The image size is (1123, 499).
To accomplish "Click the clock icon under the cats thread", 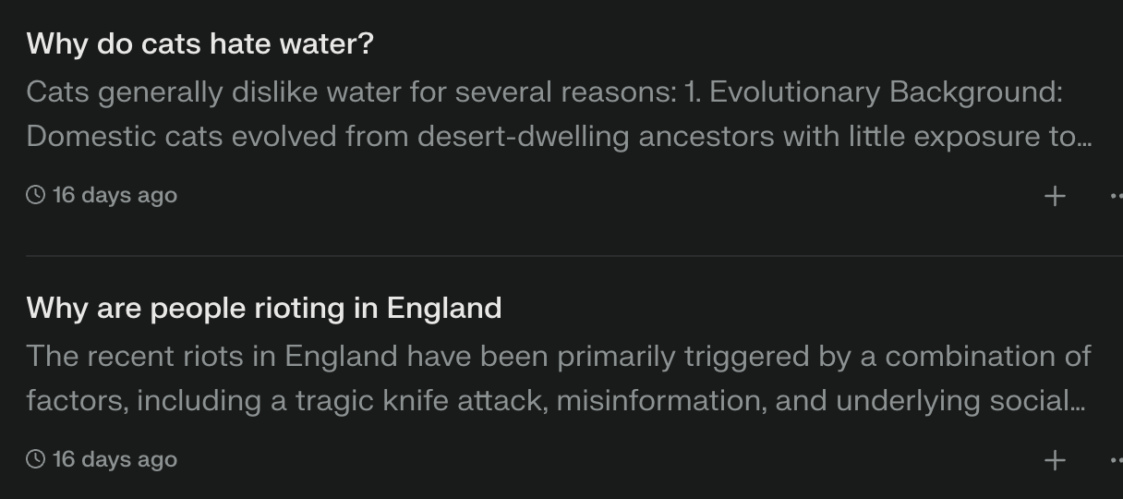I will click(36, 195).
